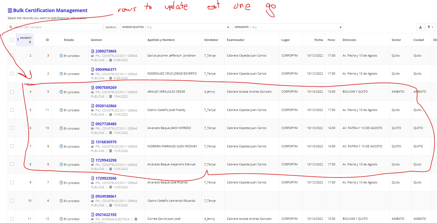Click the document icon next to 0907509269

[92, 88]
